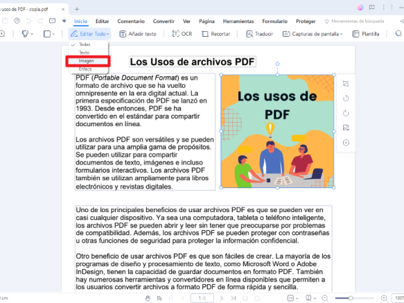Open Capturas de pantalla dropdown
The height and width of the screenshot is (303, 404).
coord(313,34)
